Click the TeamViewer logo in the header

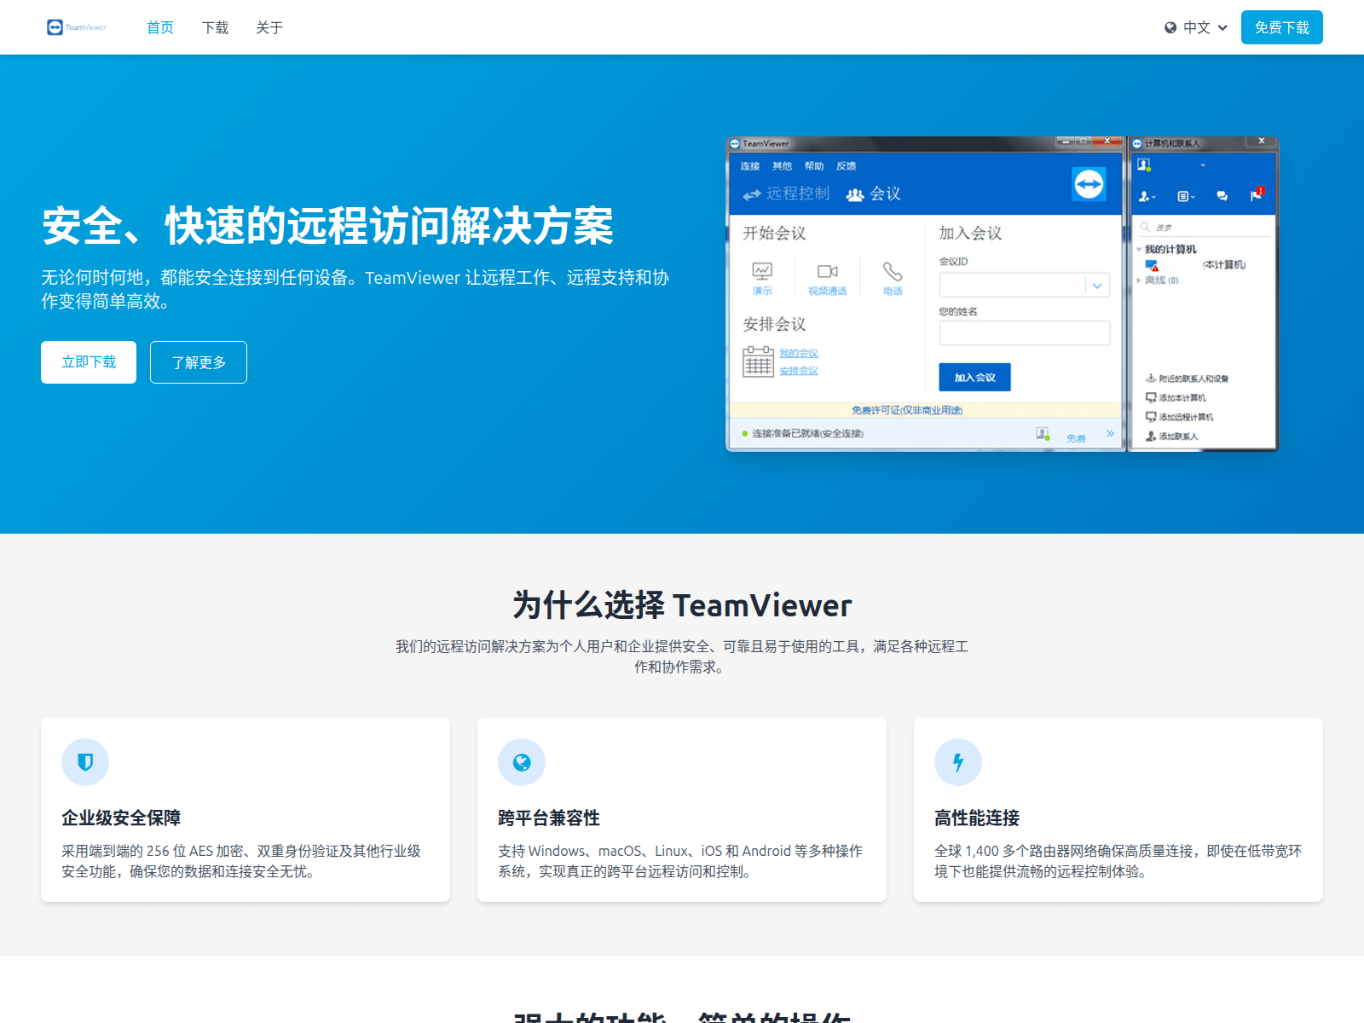pos(77,27)
